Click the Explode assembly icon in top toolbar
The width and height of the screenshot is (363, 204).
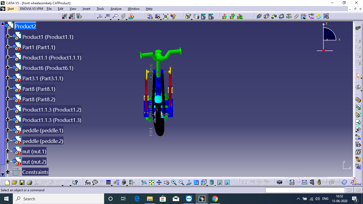click(165, 16)
